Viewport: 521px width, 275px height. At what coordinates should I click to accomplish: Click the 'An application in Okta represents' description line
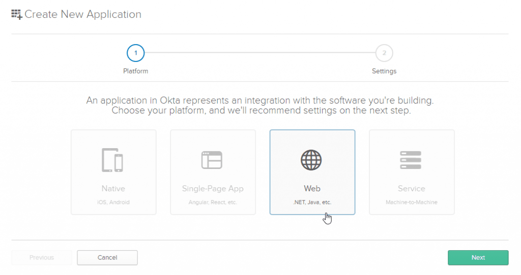(x=260, y=100)
